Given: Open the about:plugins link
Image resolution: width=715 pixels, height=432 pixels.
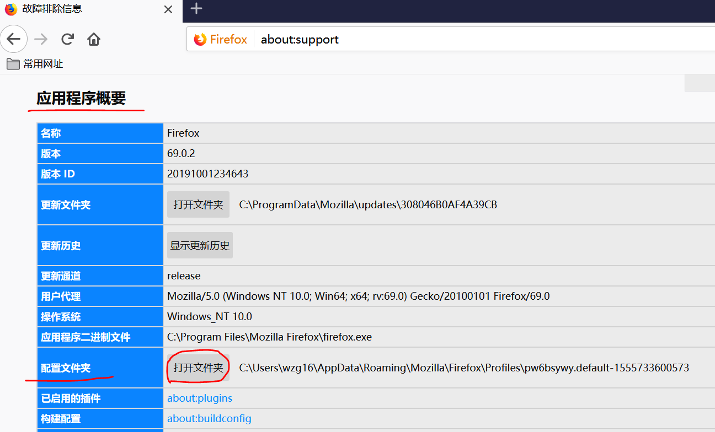Looking at the screenshot, I should [200, 398].
